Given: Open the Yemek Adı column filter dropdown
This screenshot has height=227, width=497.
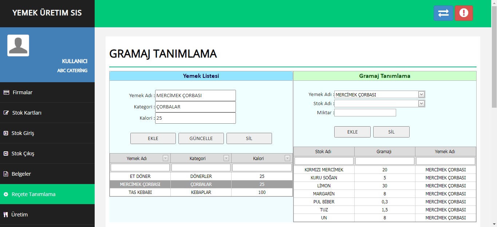Looking at the screenshot, I should pos(166,158).
